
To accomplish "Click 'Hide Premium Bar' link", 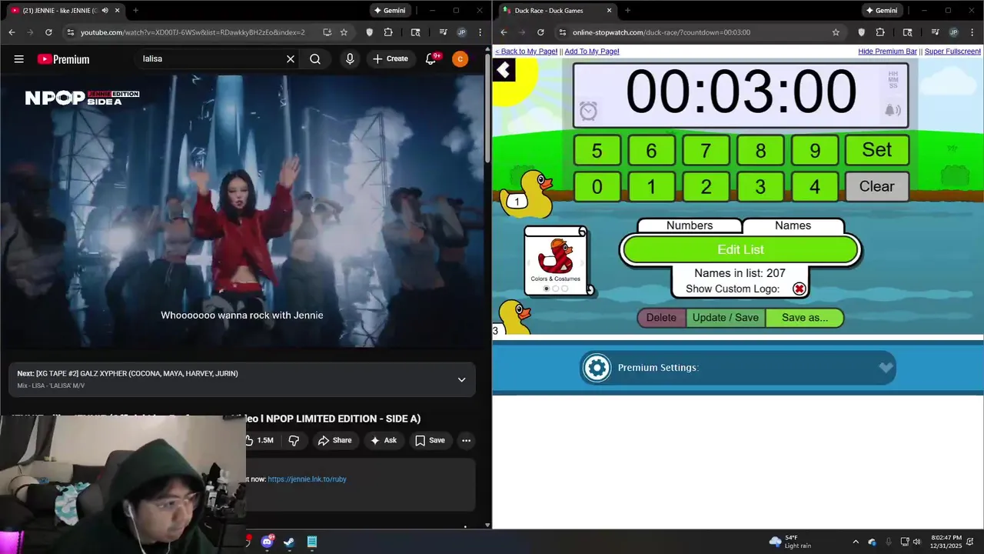I will click(x=887, y=52).
